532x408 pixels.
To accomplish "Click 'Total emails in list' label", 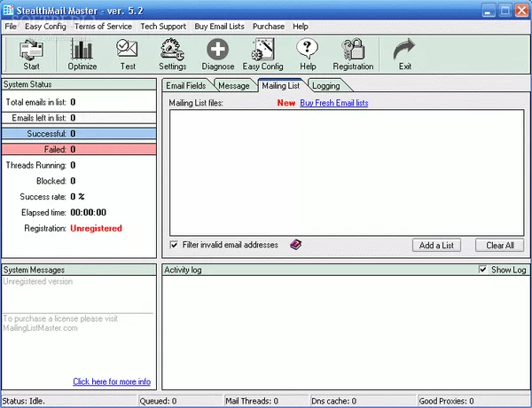I will coord(35,102).
